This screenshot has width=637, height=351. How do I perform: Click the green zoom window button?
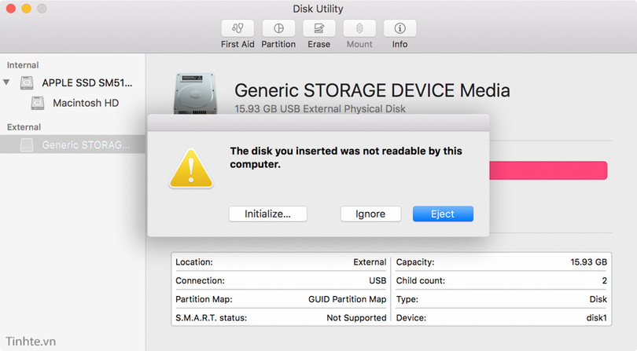tap(42, 9)
